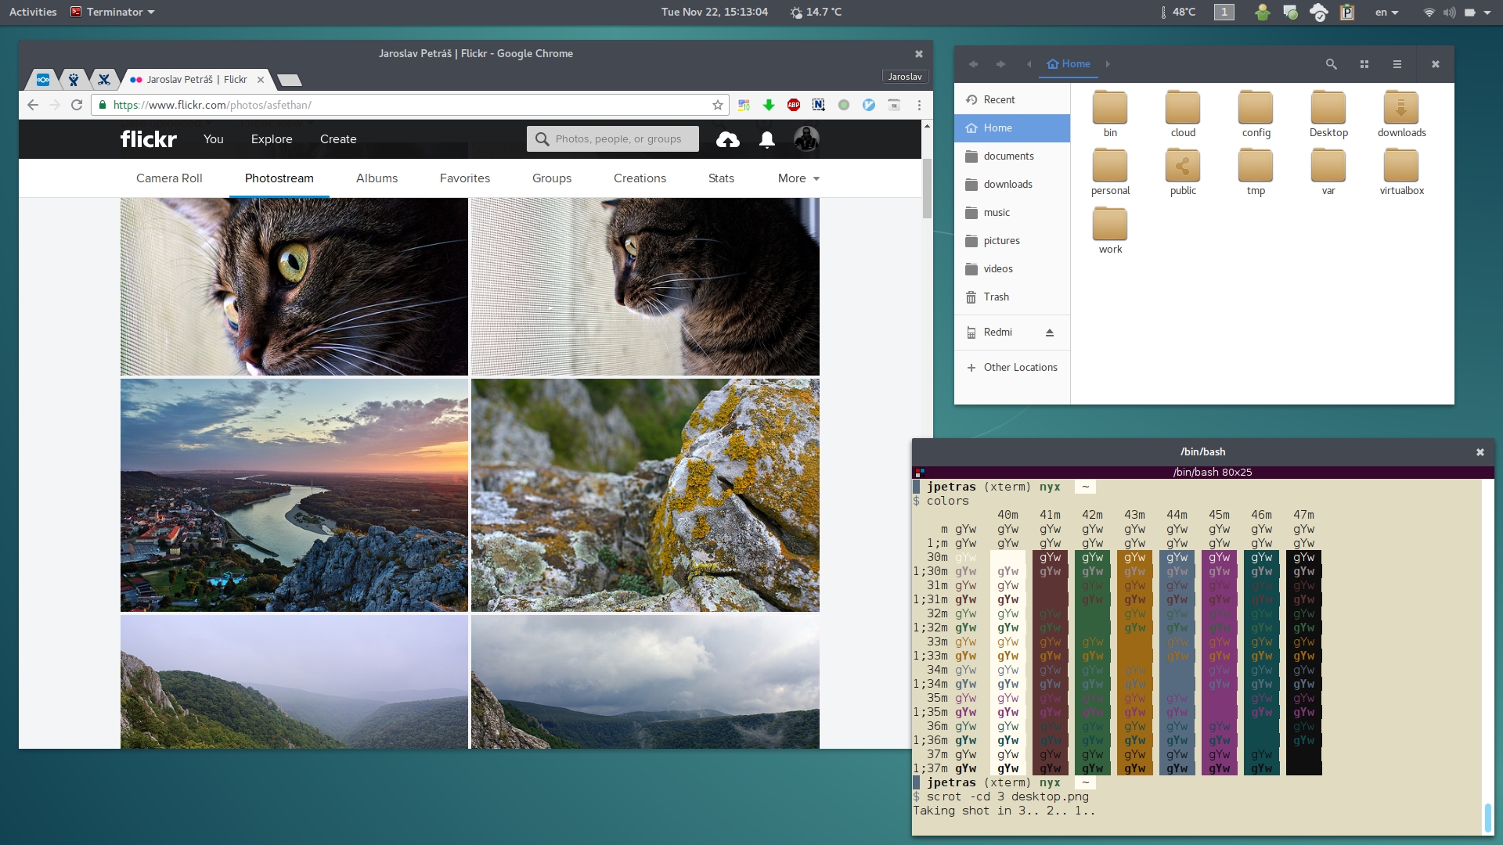Switch to the Photostream tab
The height and width of the screenshot is (845, 1503).
pos(279,178)
